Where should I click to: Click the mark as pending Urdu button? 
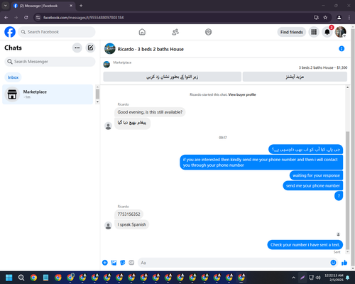click(x=173, y=77)
